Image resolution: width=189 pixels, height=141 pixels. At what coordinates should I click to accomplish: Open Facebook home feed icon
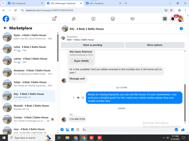54,19
